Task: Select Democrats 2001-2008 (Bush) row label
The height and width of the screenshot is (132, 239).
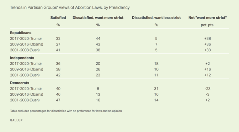Action: click(25, 100)
